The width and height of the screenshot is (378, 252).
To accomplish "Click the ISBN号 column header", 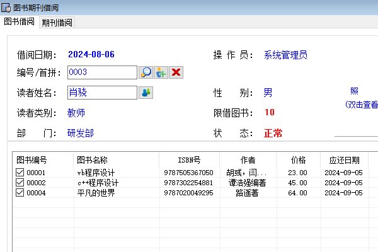I will (189, 160).
